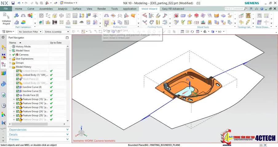
Task: Click the Create Box red cube icon
Action: click(176, 16)
